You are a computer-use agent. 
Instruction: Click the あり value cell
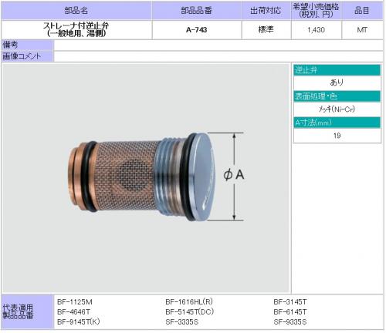(337, 82)
